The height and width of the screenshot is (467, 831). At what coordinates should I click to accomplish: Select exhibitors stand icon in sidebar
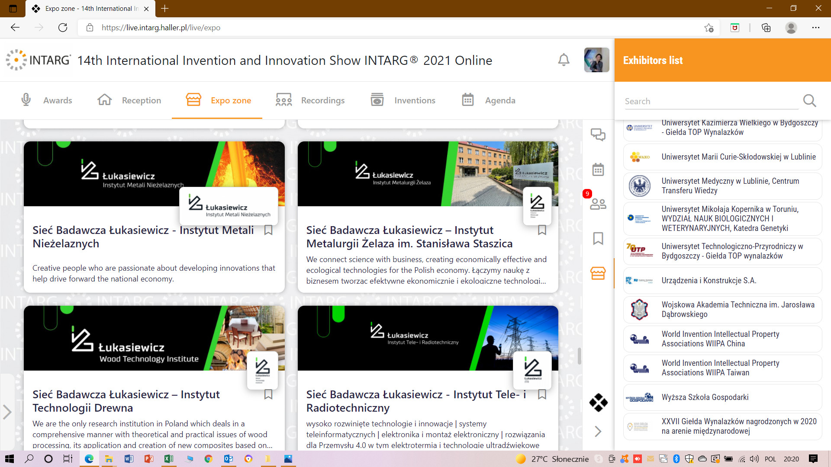(598, 273)
